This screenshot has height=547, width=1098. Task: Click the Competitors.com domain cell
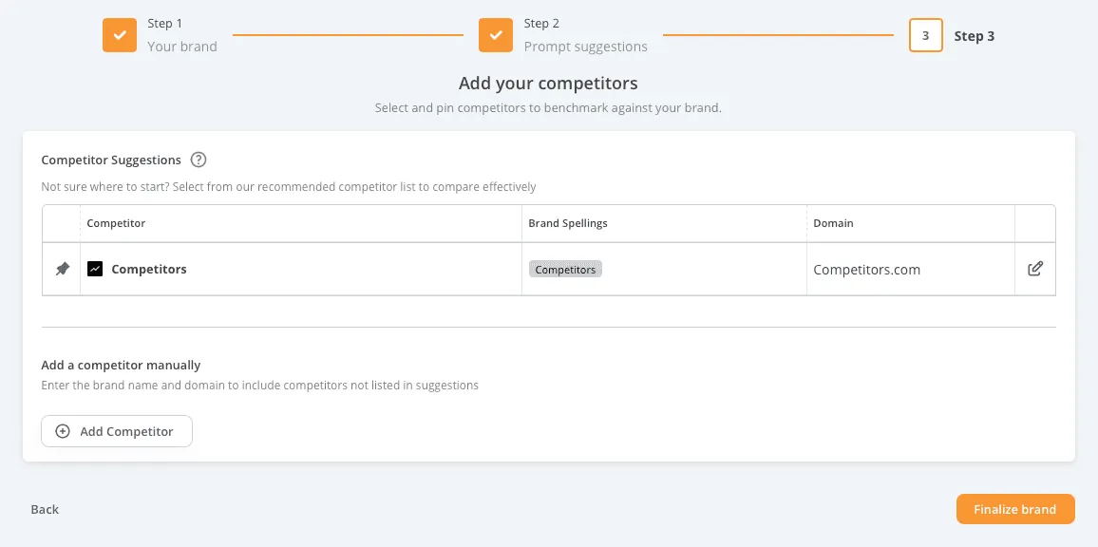[x=867, y=269]
